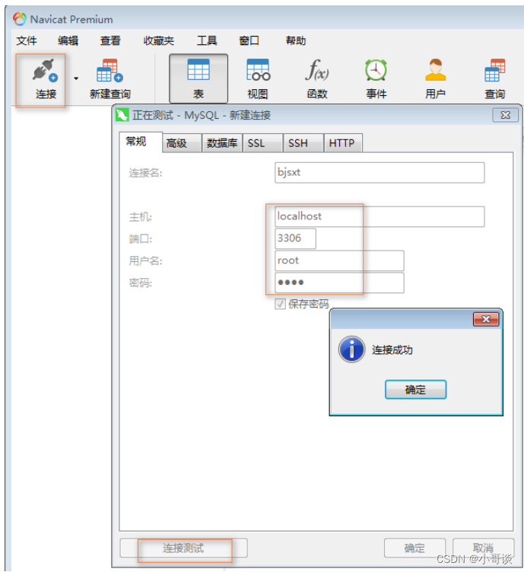
Task: Open the 编辑 (Edit) menu
Action: tap(68, 40)
